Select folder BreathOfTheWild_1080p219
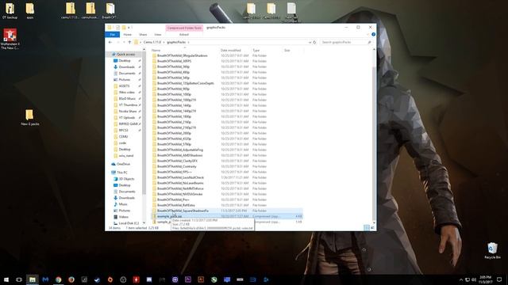 click(176, 100)
